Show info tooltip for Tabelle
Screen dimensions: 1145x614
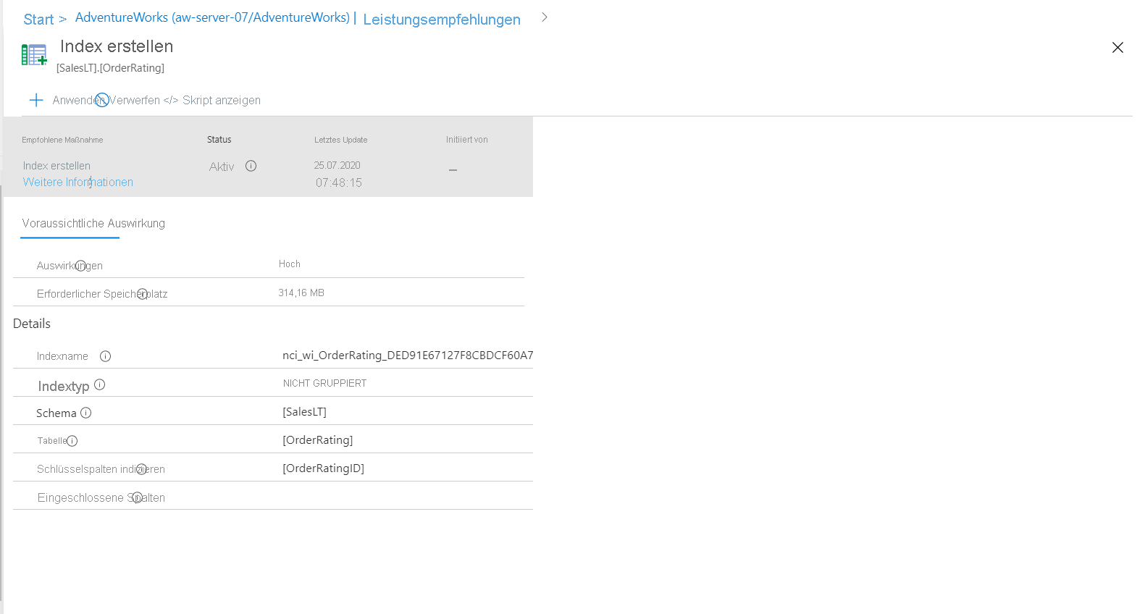pos(72,441)
